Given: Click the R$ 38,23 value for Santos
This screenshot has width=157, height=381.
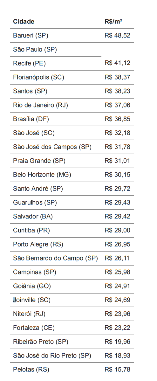Looking at the screenshot, I should click(x=118, y=91).
